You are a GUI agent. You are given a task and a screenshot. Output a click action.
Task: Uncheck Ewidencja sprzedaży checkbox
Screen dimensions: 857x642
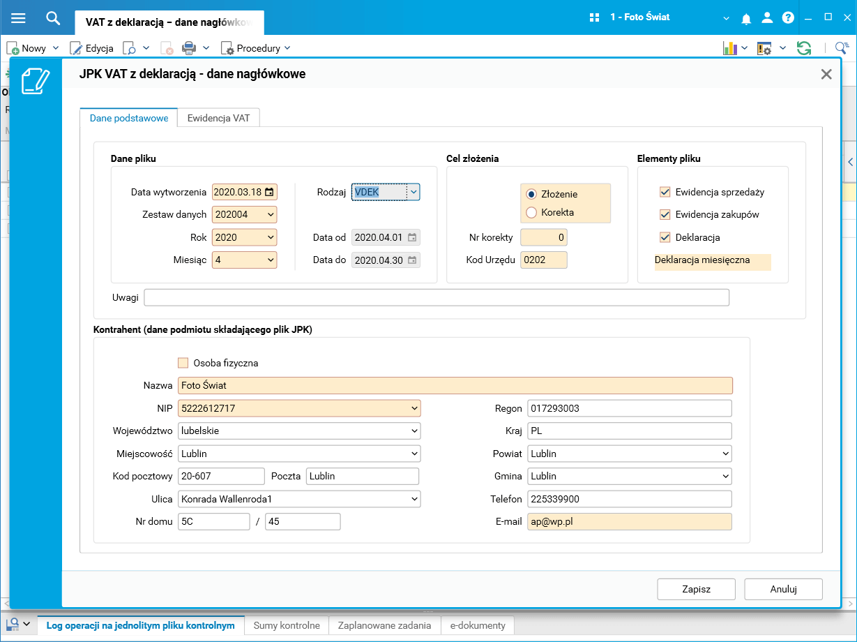pyautogui.click(x=665, y=192)
